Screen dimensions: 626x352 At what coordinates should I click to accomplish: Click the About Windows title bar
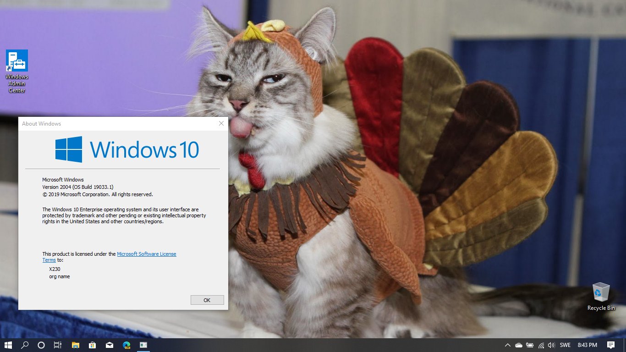117,124
